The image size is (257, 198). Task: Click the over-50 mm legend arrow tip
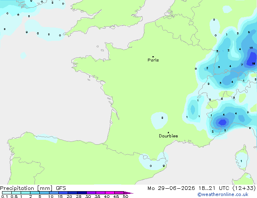tap(128, 193)
